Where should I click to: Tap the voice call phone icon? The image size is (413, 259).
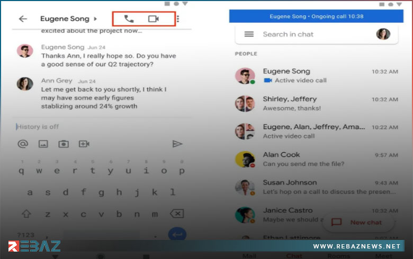pos(129,19)
